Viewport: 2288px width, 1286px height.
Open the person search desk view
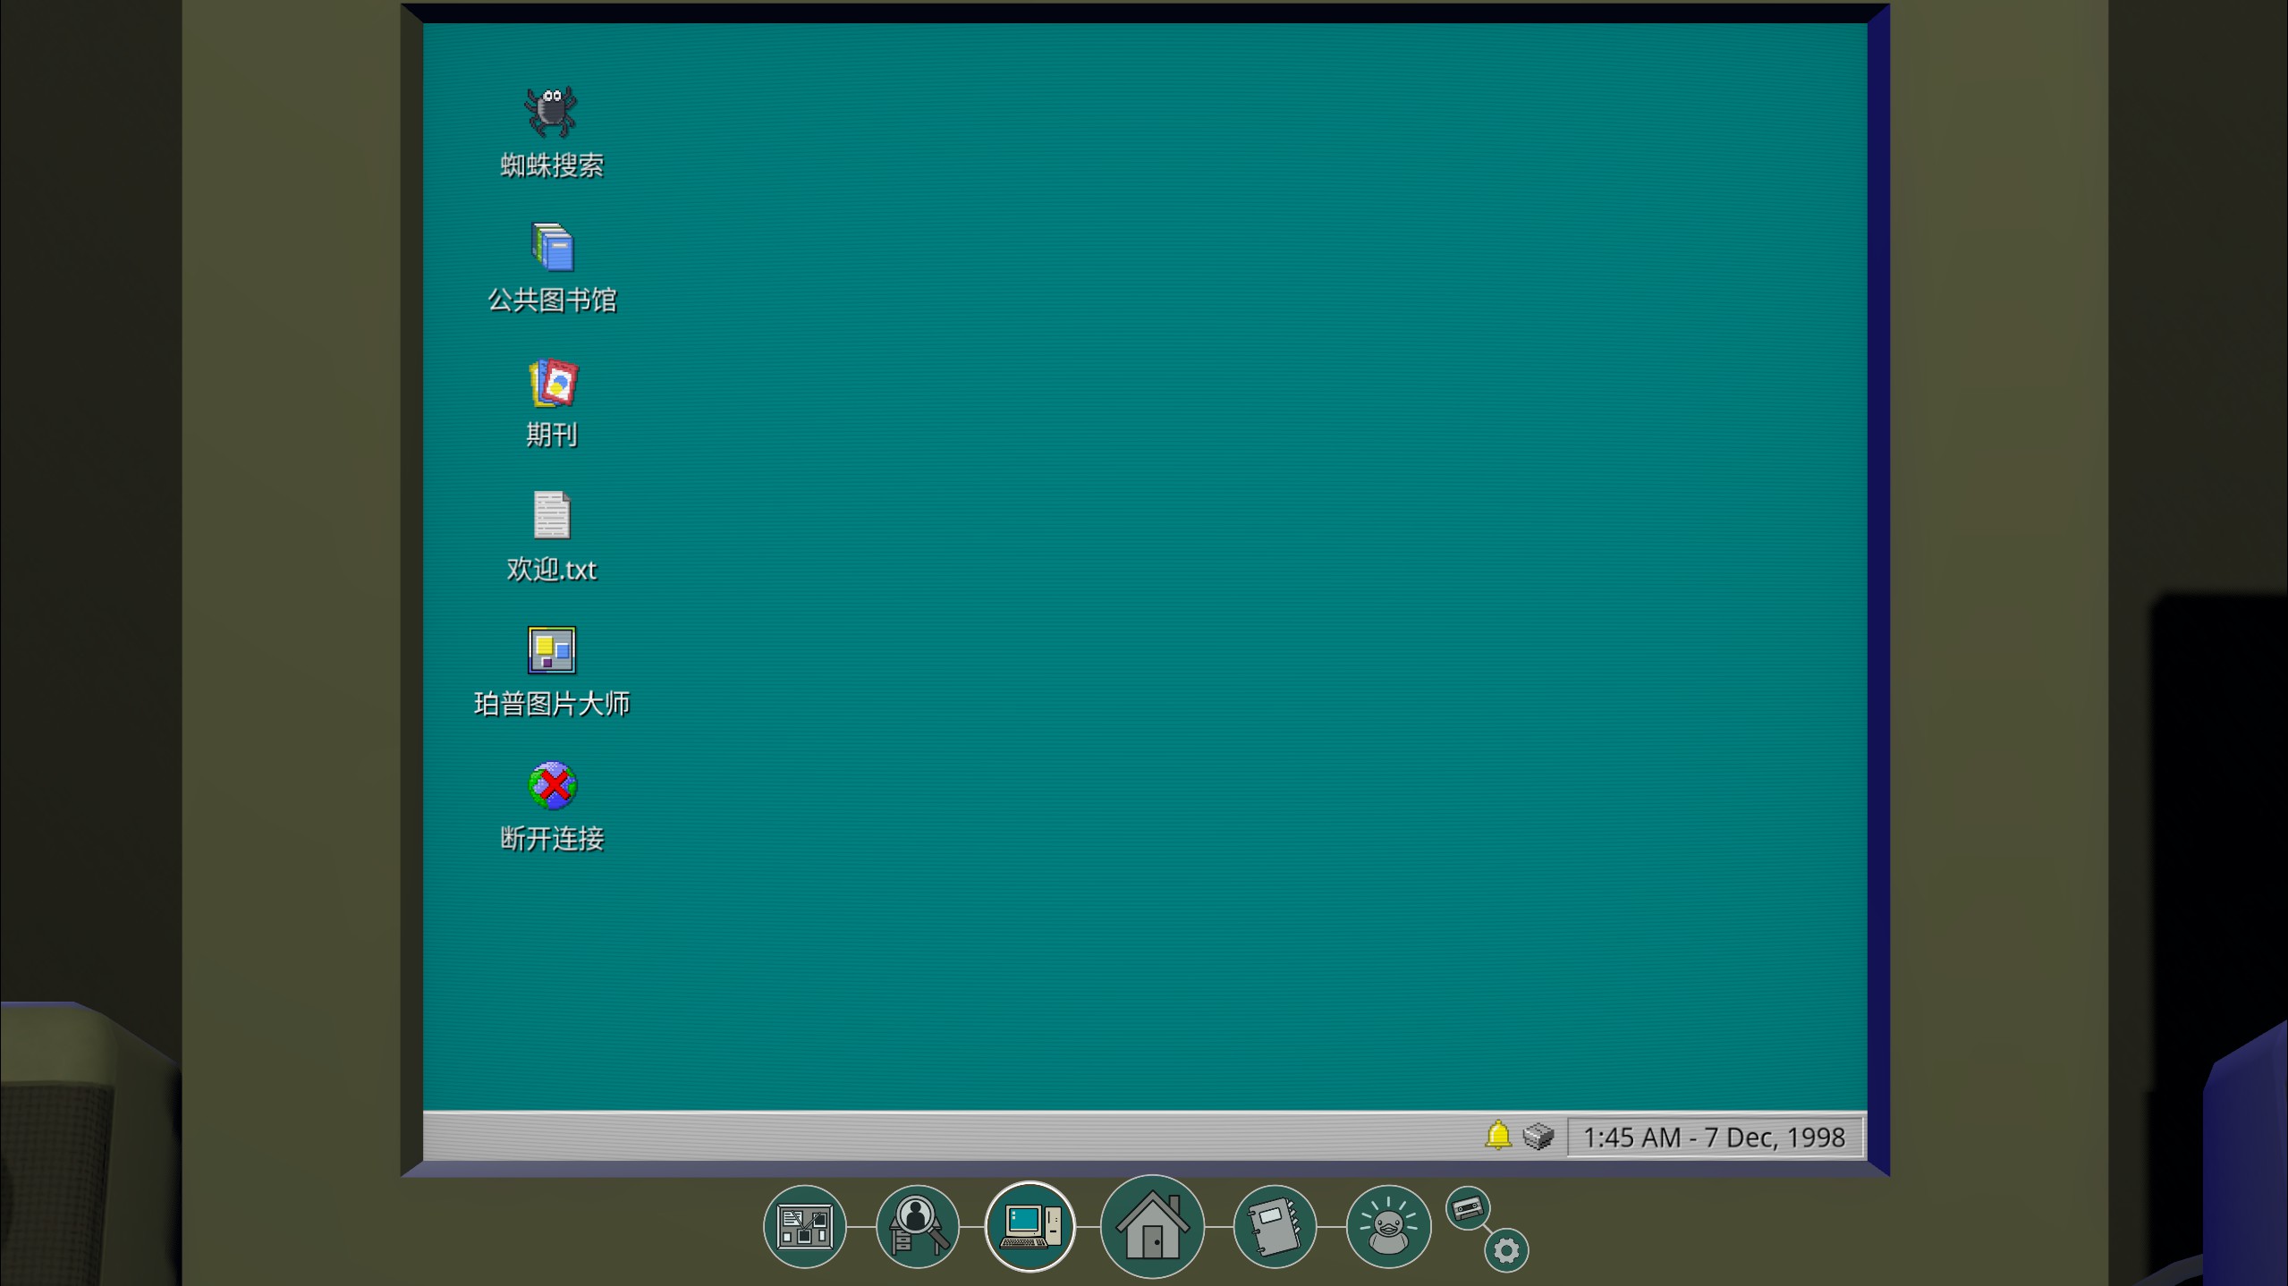[x=917, y=1226]
